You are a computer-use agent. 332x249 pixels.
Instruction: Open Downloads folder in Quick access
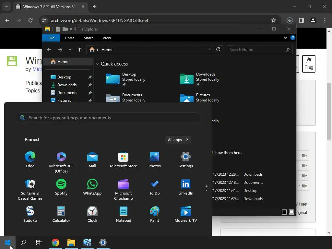tap(200, 79)
